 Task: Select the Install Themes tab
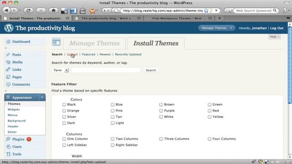tap(156, 43)
